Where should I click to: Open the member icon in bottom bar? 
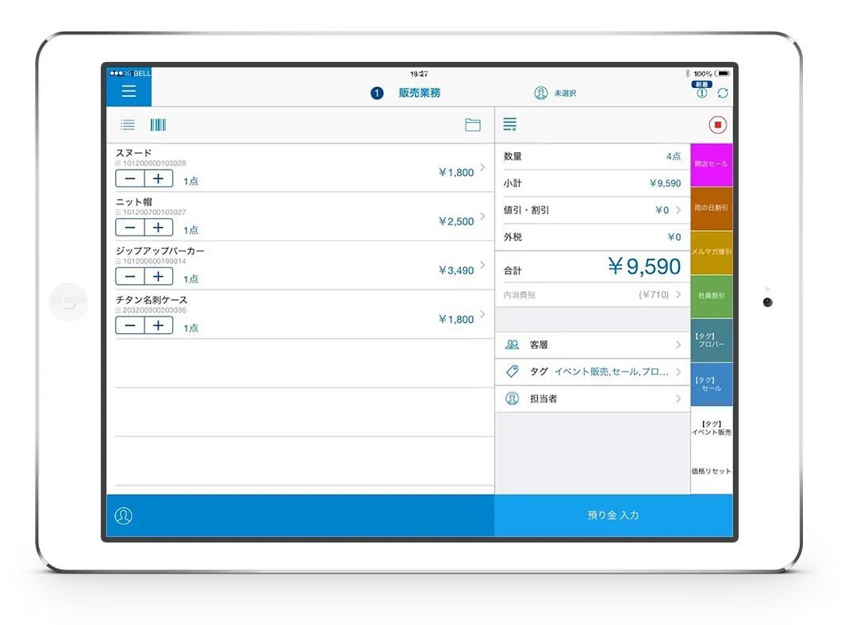click(x=123, y=516)
